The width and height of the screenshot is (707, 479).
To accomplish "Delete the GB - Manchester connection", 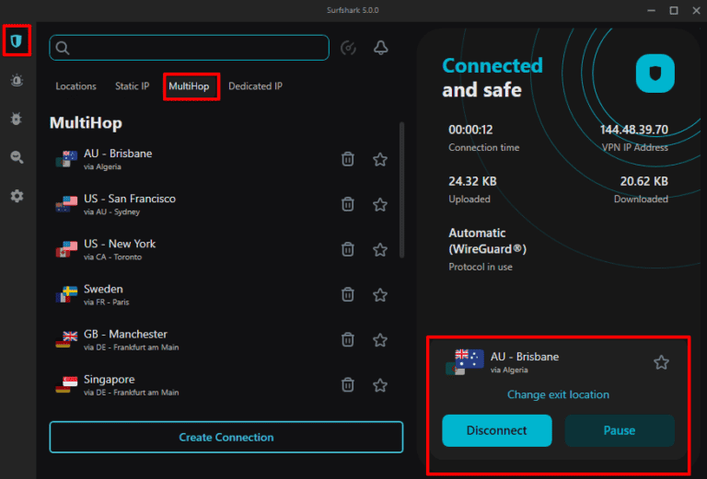I will (x=348, y=340).
